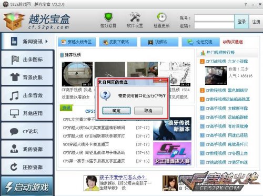Click the 登录 button

click(x=241, y=22)
